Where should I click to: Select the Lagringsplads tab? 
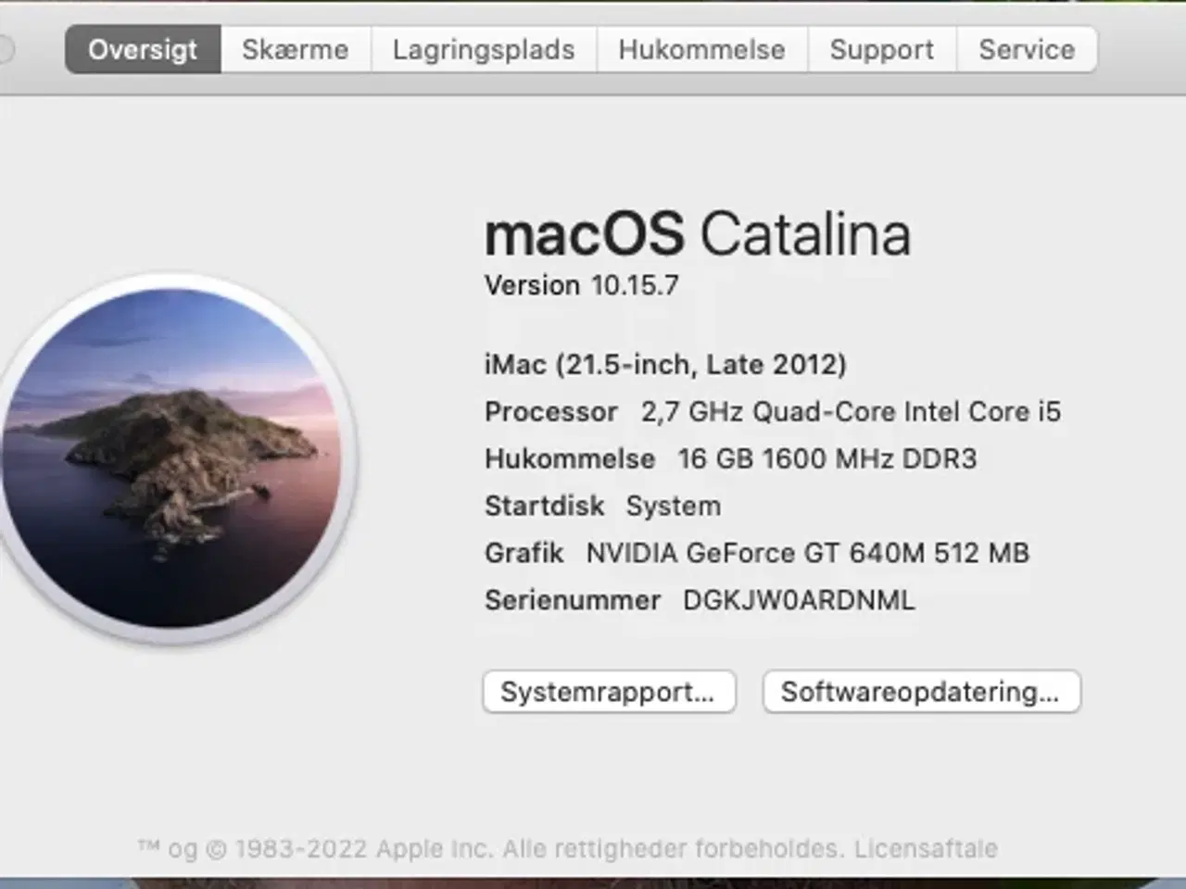(484, 49)
